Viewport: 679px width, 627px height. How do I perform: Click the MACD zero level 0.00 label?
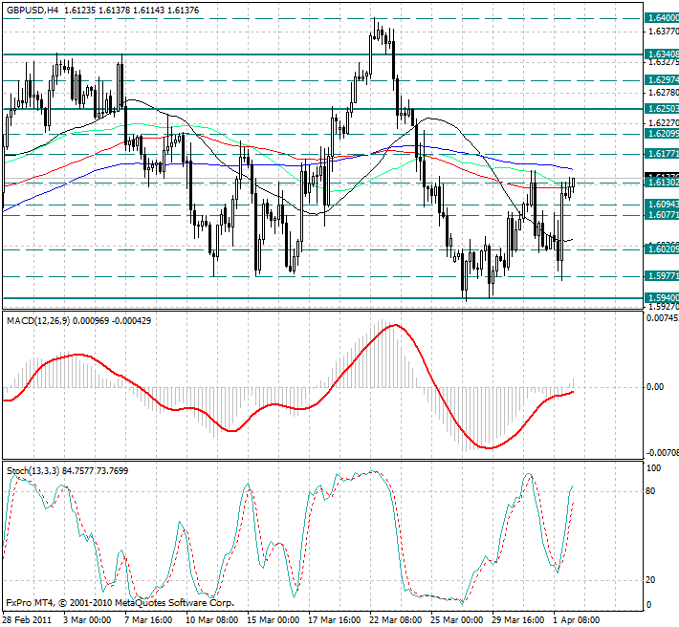(x=655, y=387)
